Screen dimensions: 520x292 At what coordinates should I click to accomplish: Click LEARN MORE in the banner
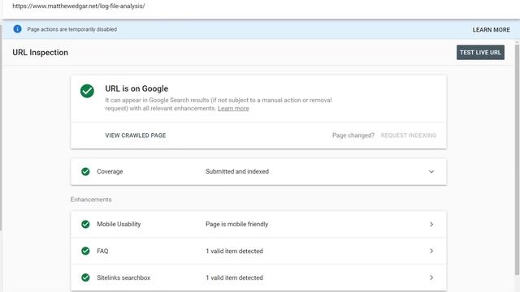[x=491, y=30]
